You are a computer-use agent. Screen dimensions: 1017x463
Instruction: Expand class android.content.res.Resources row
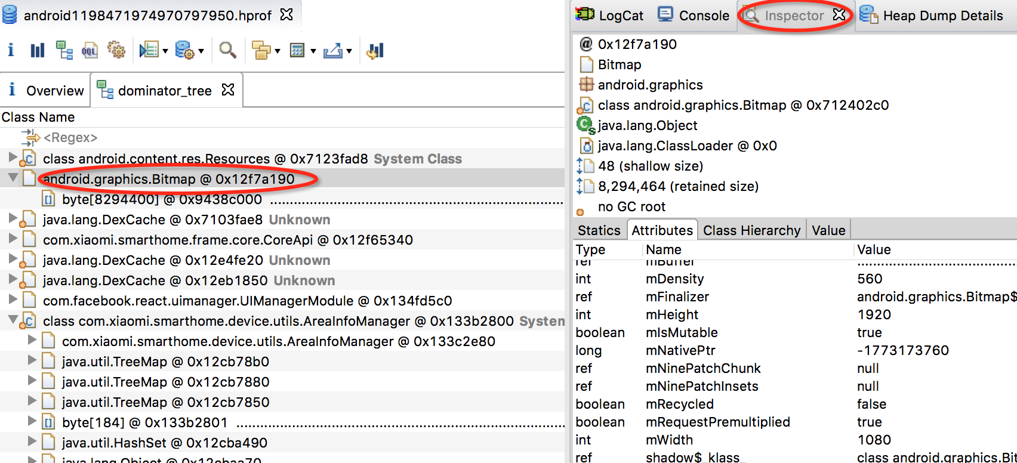pyautogui.click(x=13, y=158)
